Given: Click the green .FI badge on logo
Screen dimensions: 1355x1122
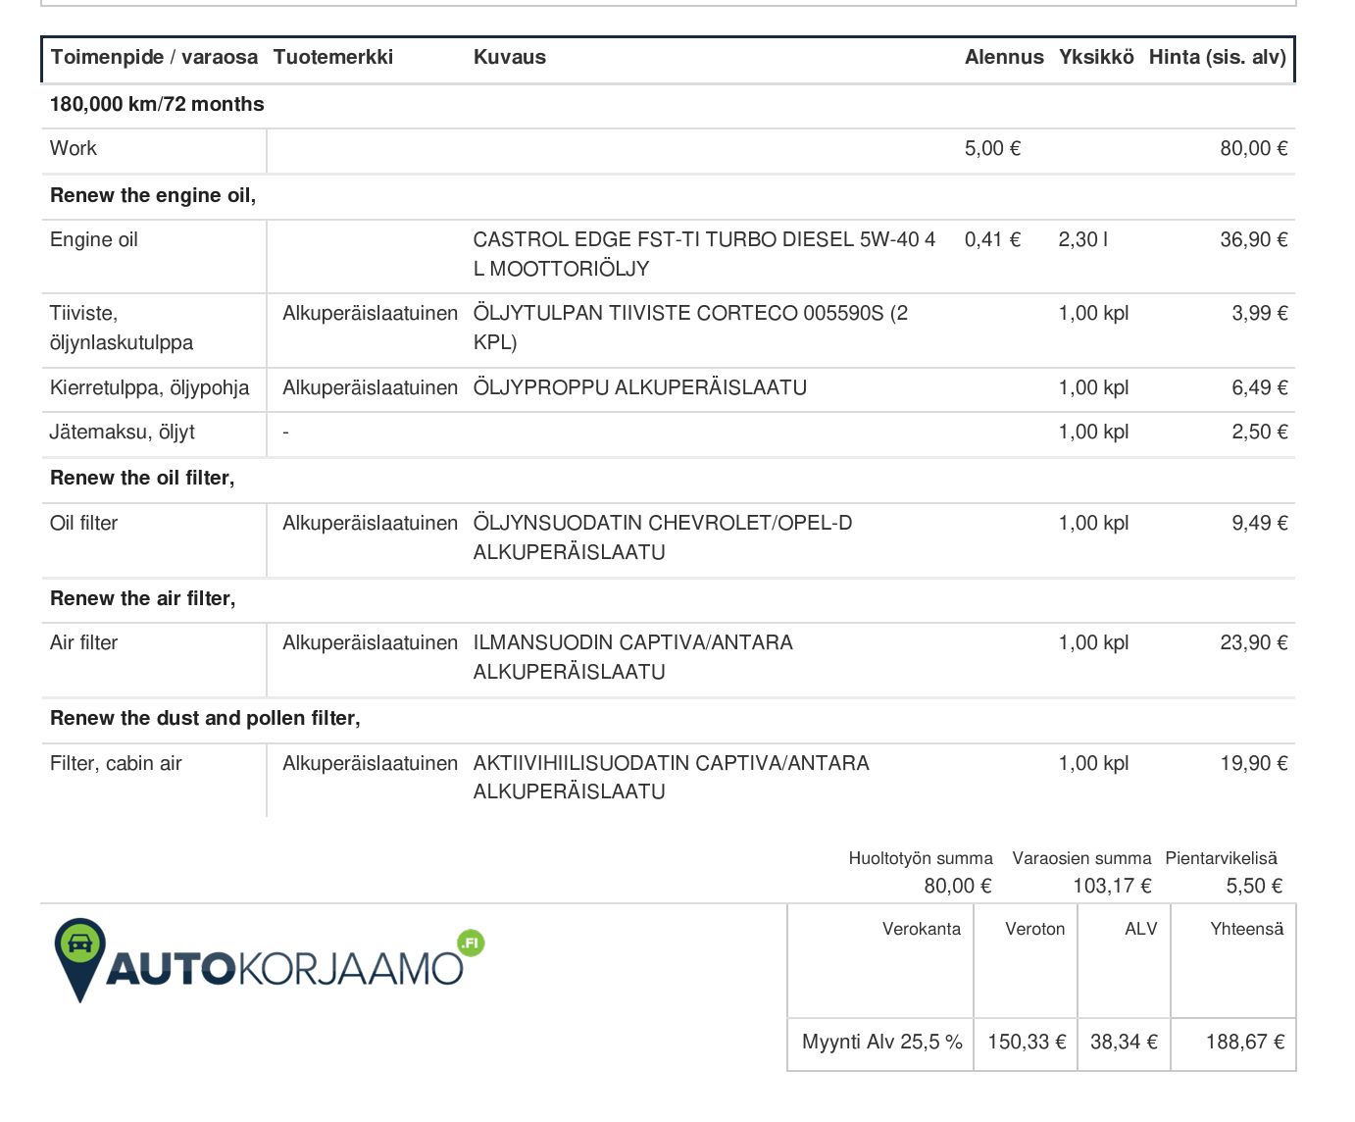Looking at the screenshot, I should (x=471, y=943).
